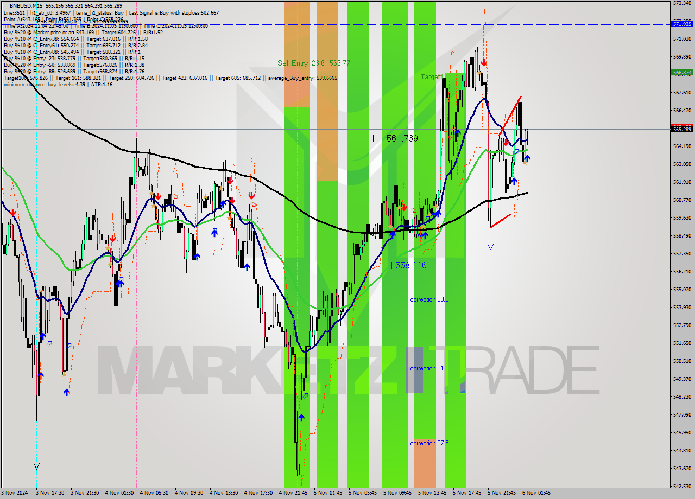Click the '4 Nov 21:45' time label
Image resolution: width=695 pixels, height=499 pixels.
click(x=293, y=493)
